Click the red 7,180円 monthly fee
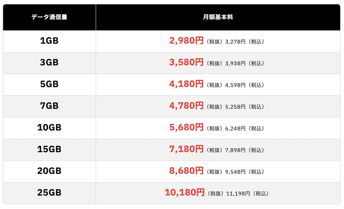 tap(186, 149)
